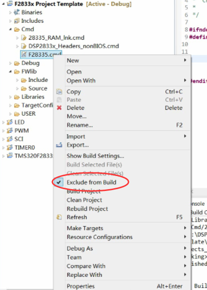The image size is (207, 290).
Task: Click the SCI project icon
Action: (x=10, y=139)
